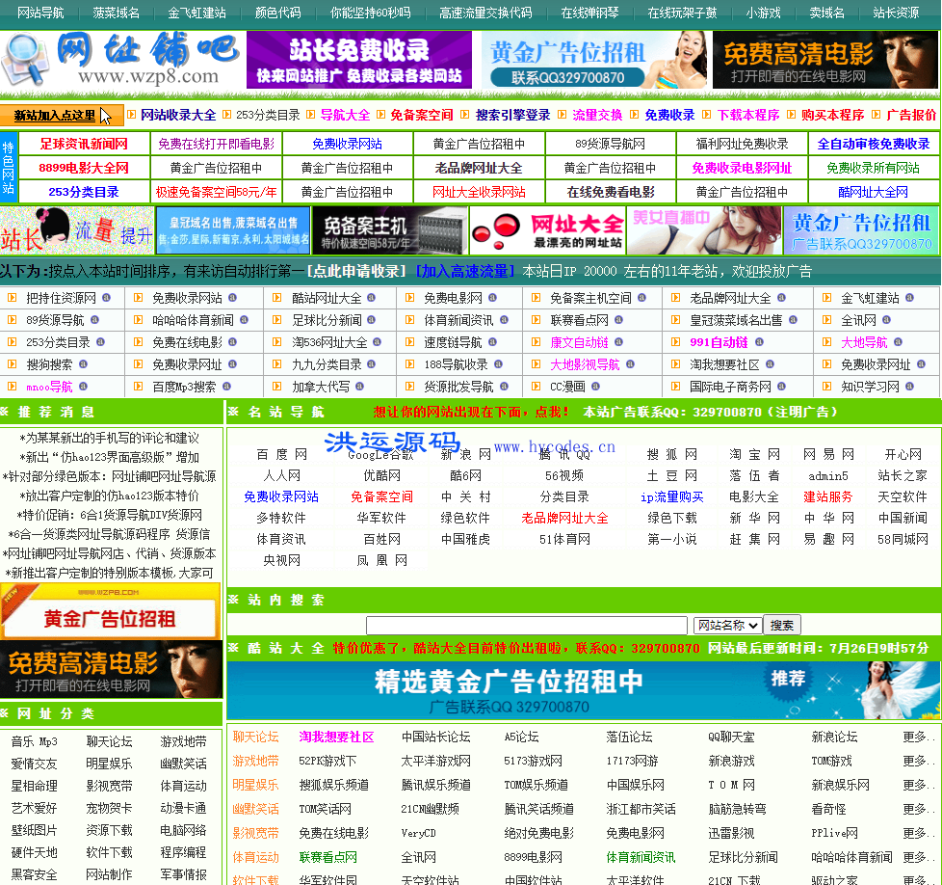Screen dimensions: 942x885
Task: Open the 网址大全 red balls banner
Action: tap(547, 230)
